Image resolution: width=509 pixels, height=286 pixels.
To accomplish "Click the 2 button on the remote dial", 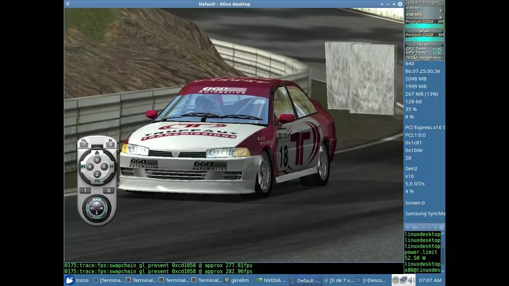I will [97, 174].
